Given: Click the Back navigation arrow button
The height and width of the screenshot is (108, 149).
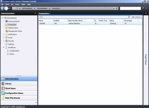Looking at the screenshot, I should click(2, 8).
